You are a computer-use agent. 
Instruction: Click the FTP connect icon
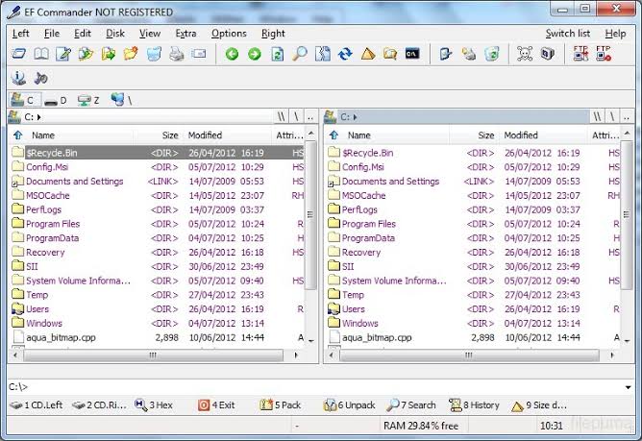[x=580, y=53]
